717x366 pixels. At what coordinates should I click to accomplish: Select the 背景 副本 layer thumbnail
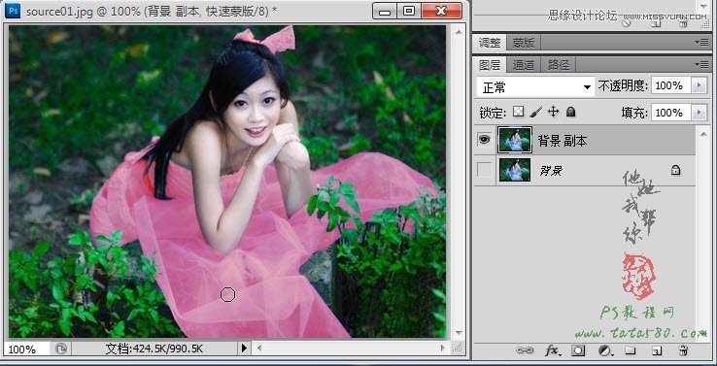point(515,140)
